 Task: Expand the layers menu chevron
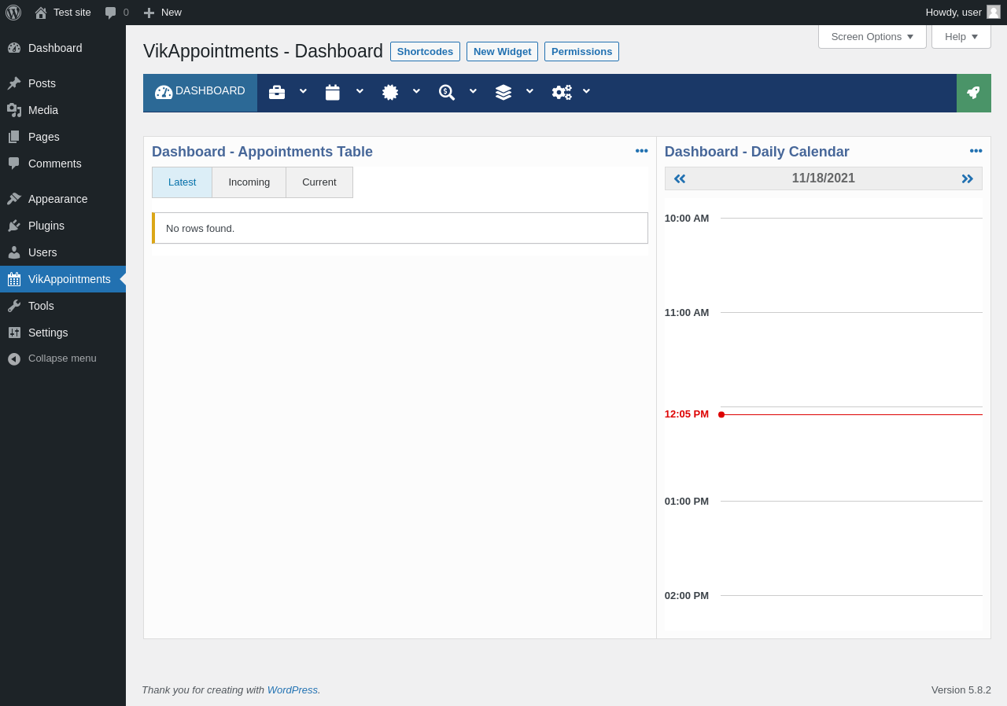(x=529, y=91)
